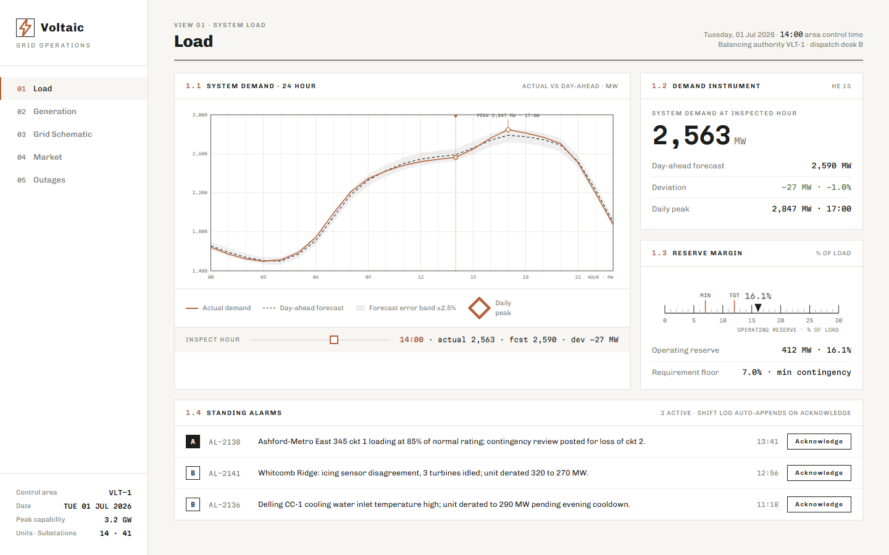Screen dimensions: 889x555
Task: Click the ACTUAL VS DAY-AHEAD · MW label
Action: pos(570,86)
